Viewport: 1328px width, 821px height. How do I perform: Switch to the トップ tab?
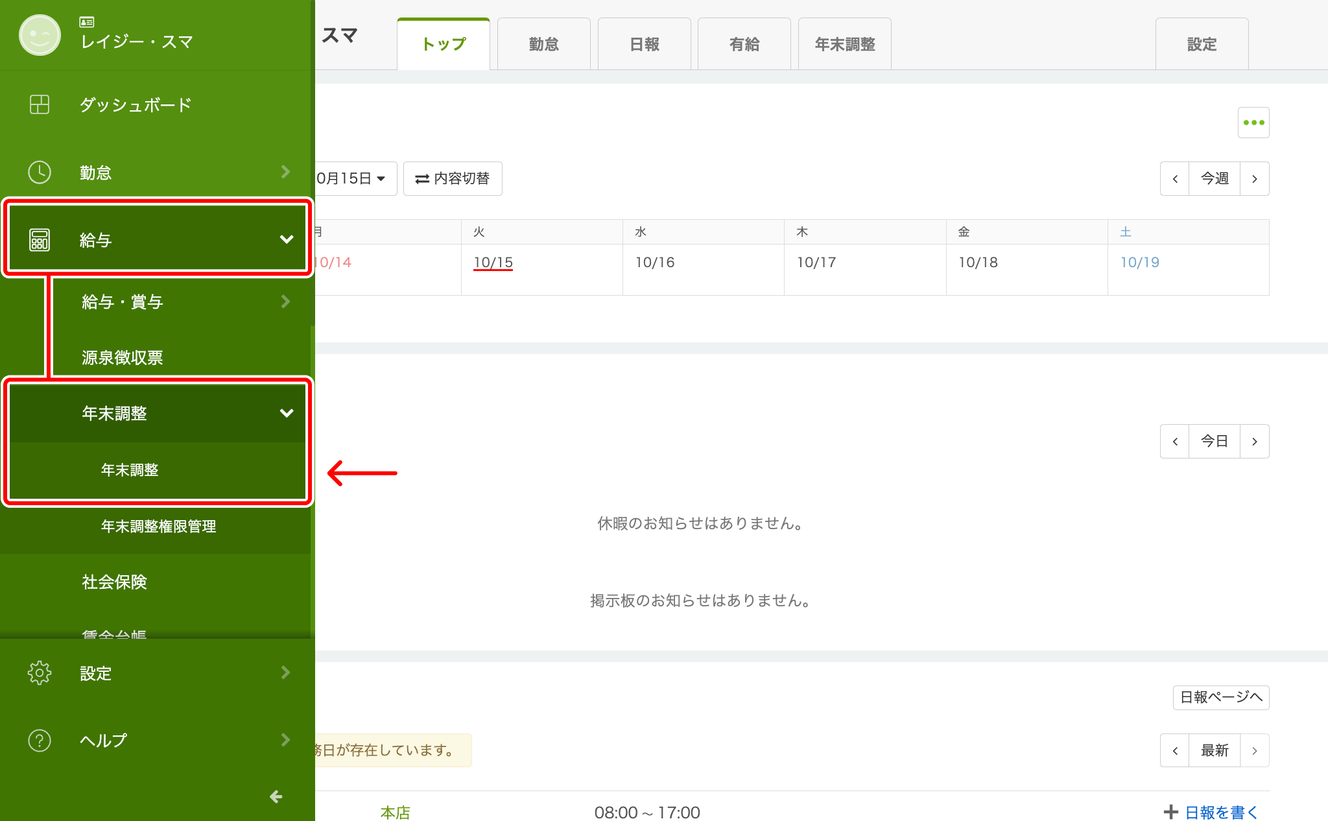[444, 44]
